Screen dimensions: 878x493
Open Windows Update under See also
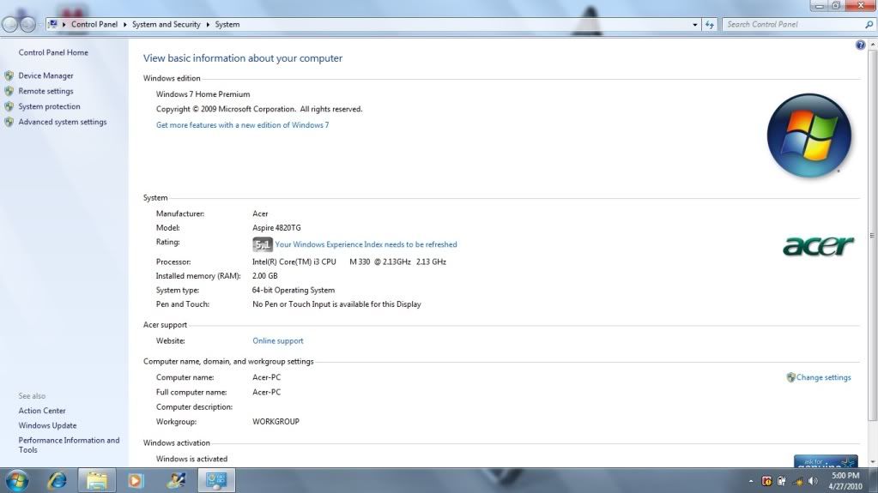pos(47,425)
